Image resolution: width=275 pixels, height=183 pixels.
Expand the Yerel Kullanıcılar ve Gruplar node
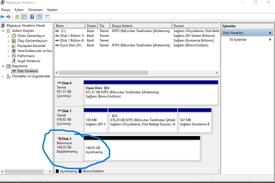coord(8,51)
